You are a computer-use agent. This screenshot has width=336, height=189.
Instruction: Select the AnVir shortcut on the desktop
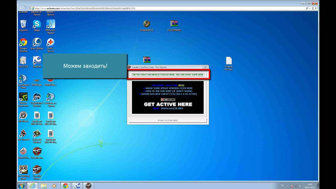point(51,45)
